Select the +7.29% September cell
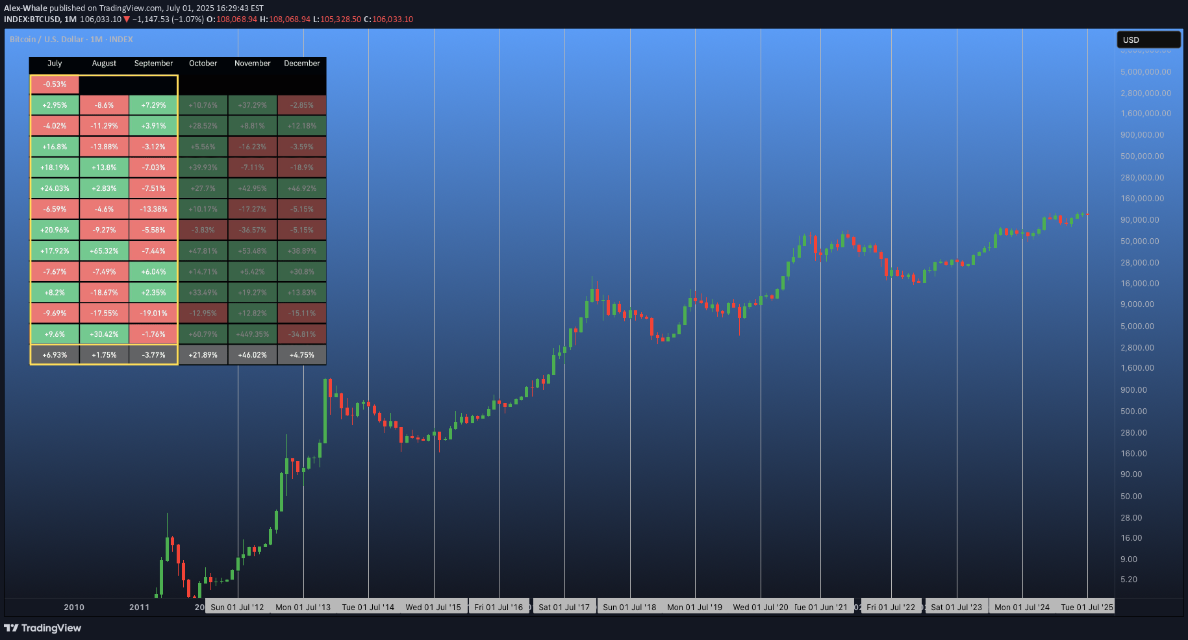Image resolution: width=1188 pixels, height=640 pixels. (153, 105)
